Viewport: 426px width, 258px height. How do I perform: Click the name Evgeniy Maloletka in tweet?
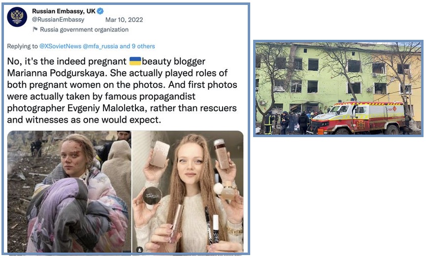(106, 108)
